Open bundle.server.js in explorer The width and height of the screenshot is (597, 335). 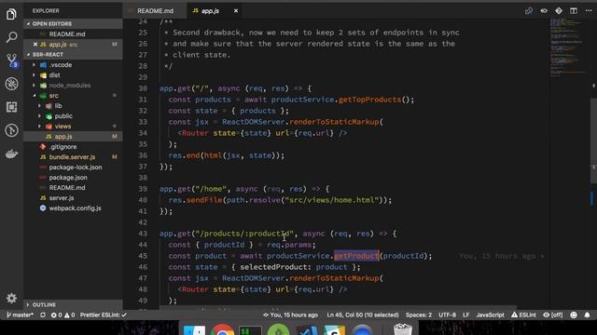pos(73,157)
